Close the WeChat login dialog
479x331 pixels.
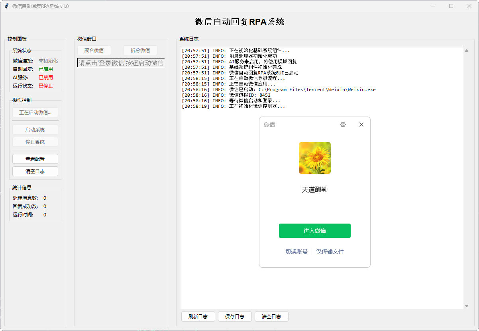[x=361, y=125]
